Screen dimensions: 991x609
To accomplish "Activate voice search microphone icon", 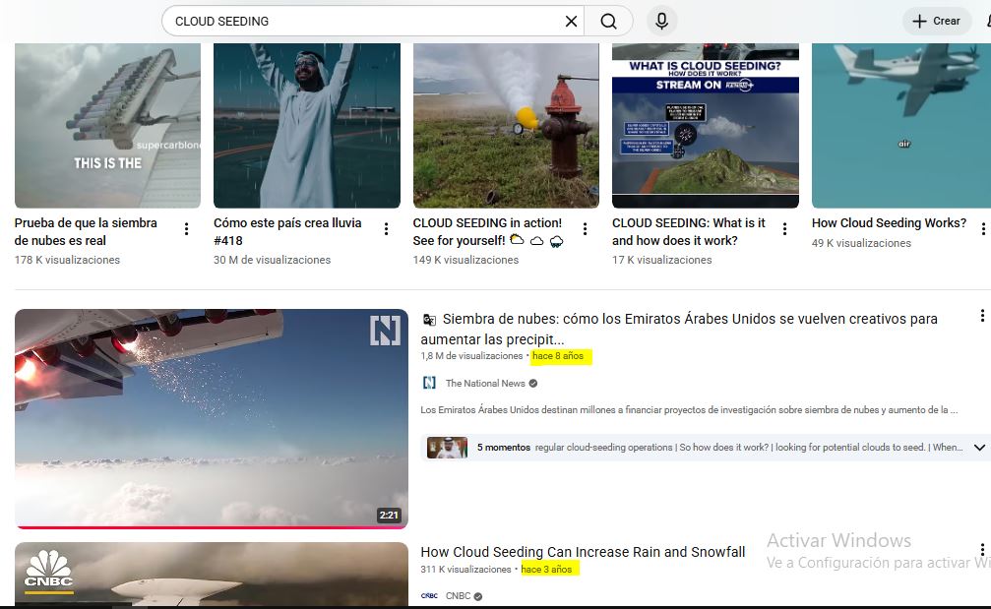I will click(x=661, y=21).
